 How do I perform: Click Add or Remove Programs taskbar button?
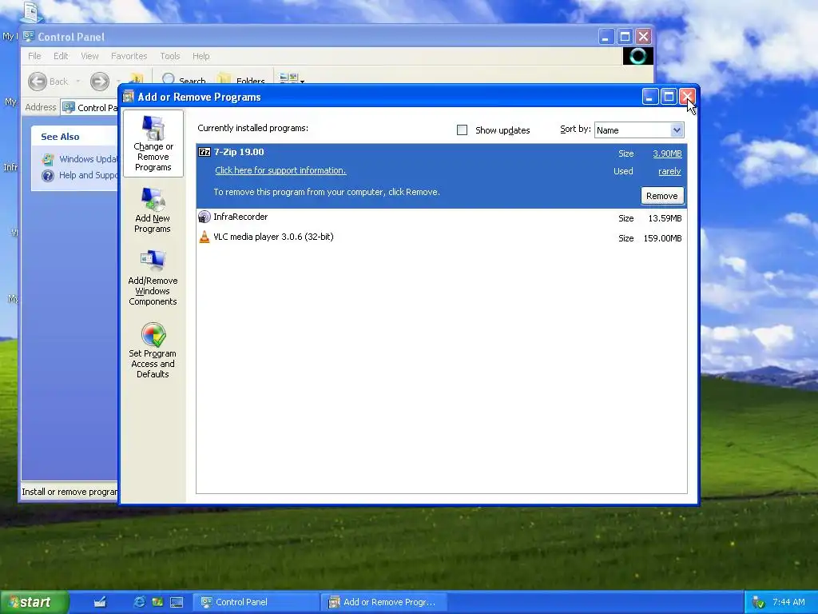point(383,602)
